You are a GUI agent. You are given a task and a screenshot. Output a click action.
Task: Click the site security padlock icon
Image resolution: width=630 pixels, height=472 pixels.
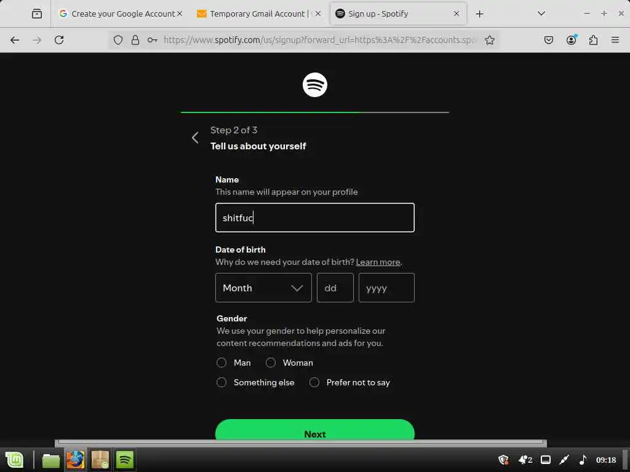135,40
